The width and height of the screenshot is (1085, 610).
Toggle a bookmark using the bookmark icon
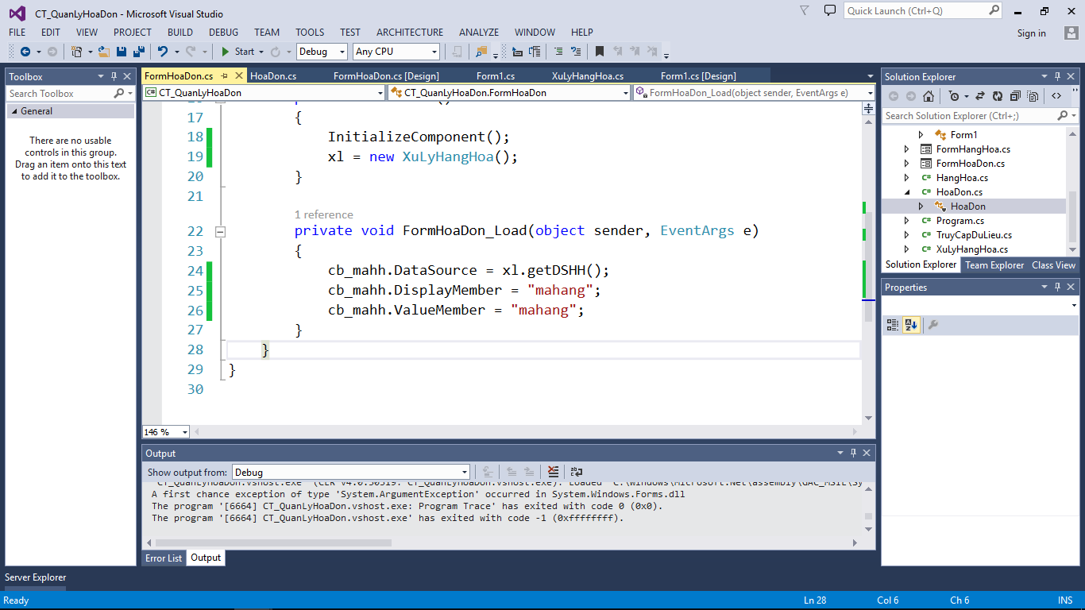[x=600, y=51]
